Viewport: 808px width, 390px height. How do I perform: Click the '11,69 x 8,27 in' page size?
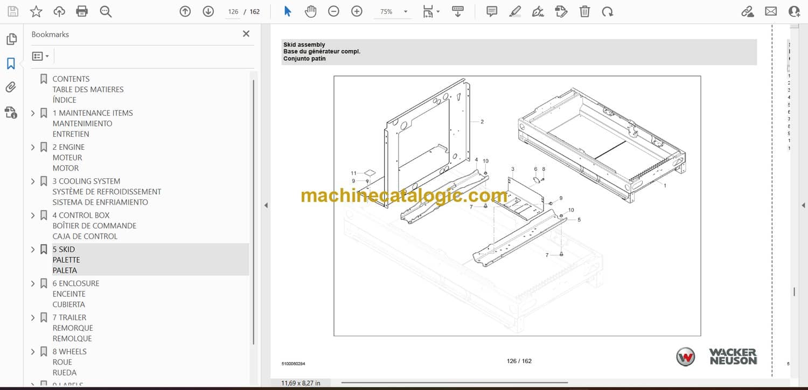[301, 383]
